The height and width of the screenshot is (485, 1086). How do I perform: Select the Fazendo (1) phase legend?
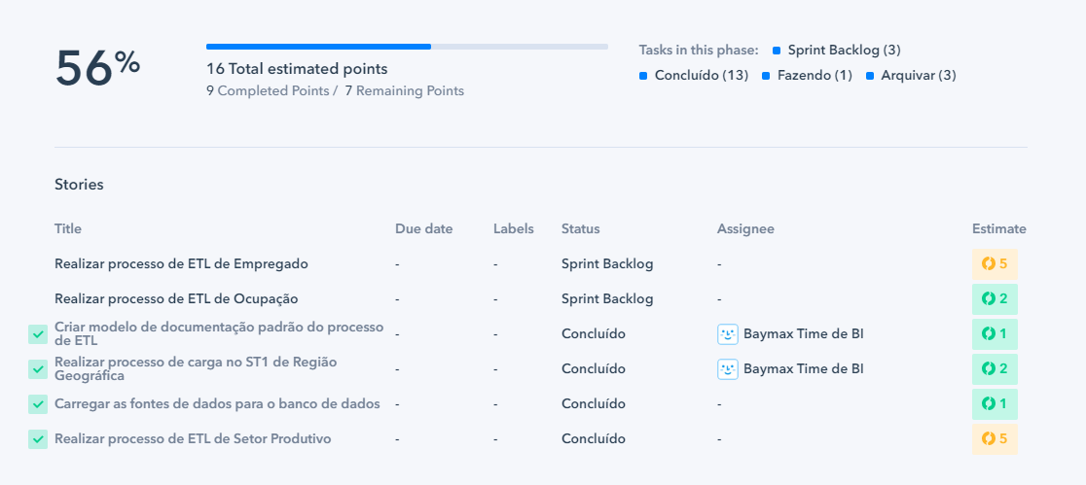coord(807,76)
